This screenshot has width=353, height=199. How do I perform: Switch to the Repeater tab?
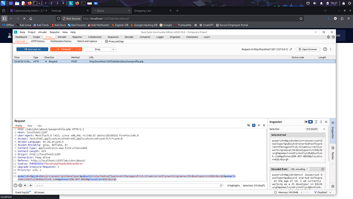coord(77,37)
